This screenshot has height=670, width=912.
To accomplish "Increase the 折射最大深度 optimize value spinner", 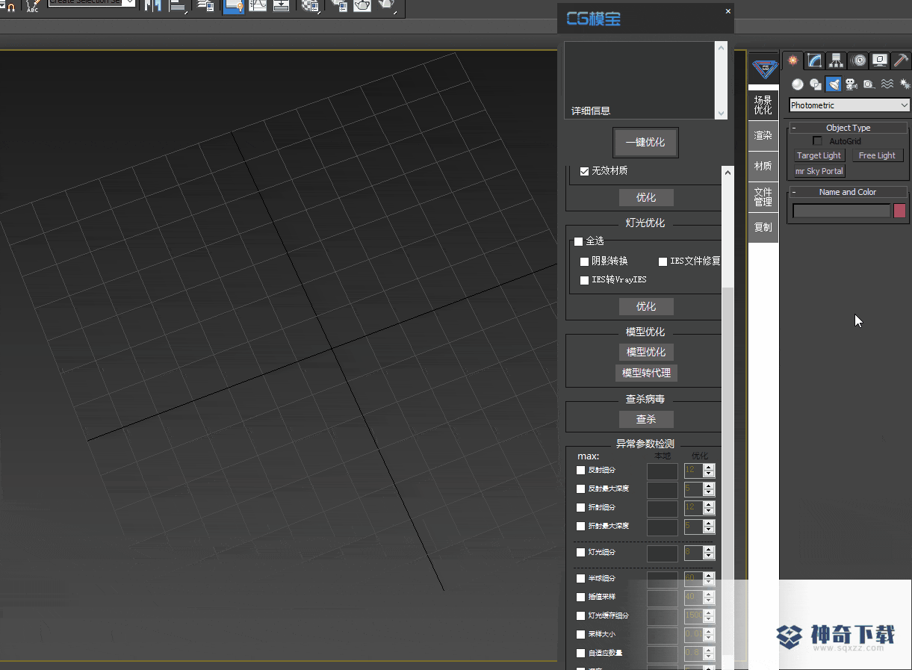I will (x=709, y=523).
